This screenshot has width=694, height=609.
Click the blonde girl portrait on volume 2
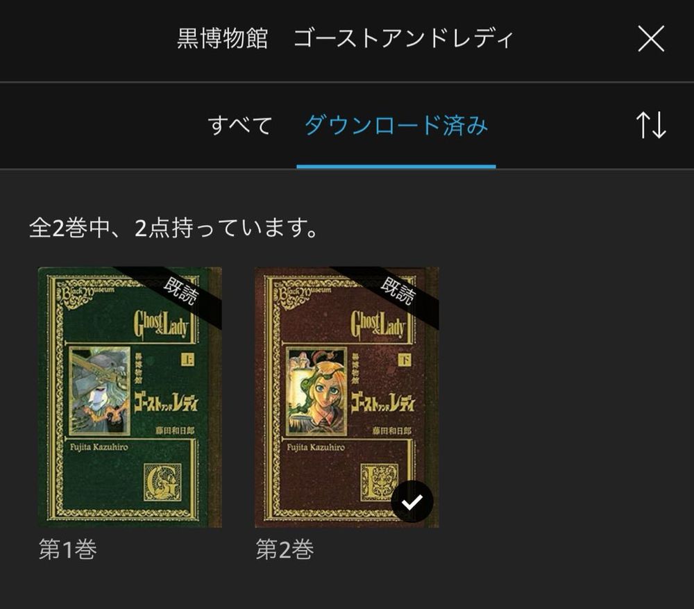[x=316, y=391]
